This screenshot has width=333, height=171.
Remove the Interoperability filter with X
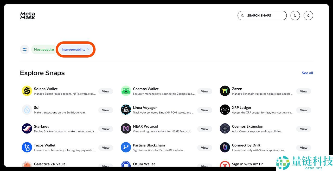click(88, 50)
